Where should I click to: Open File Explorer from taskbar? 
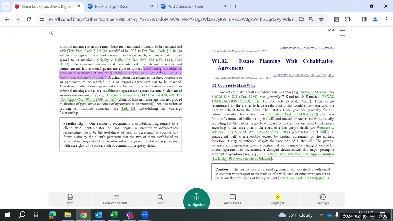(x=68, y=215)
